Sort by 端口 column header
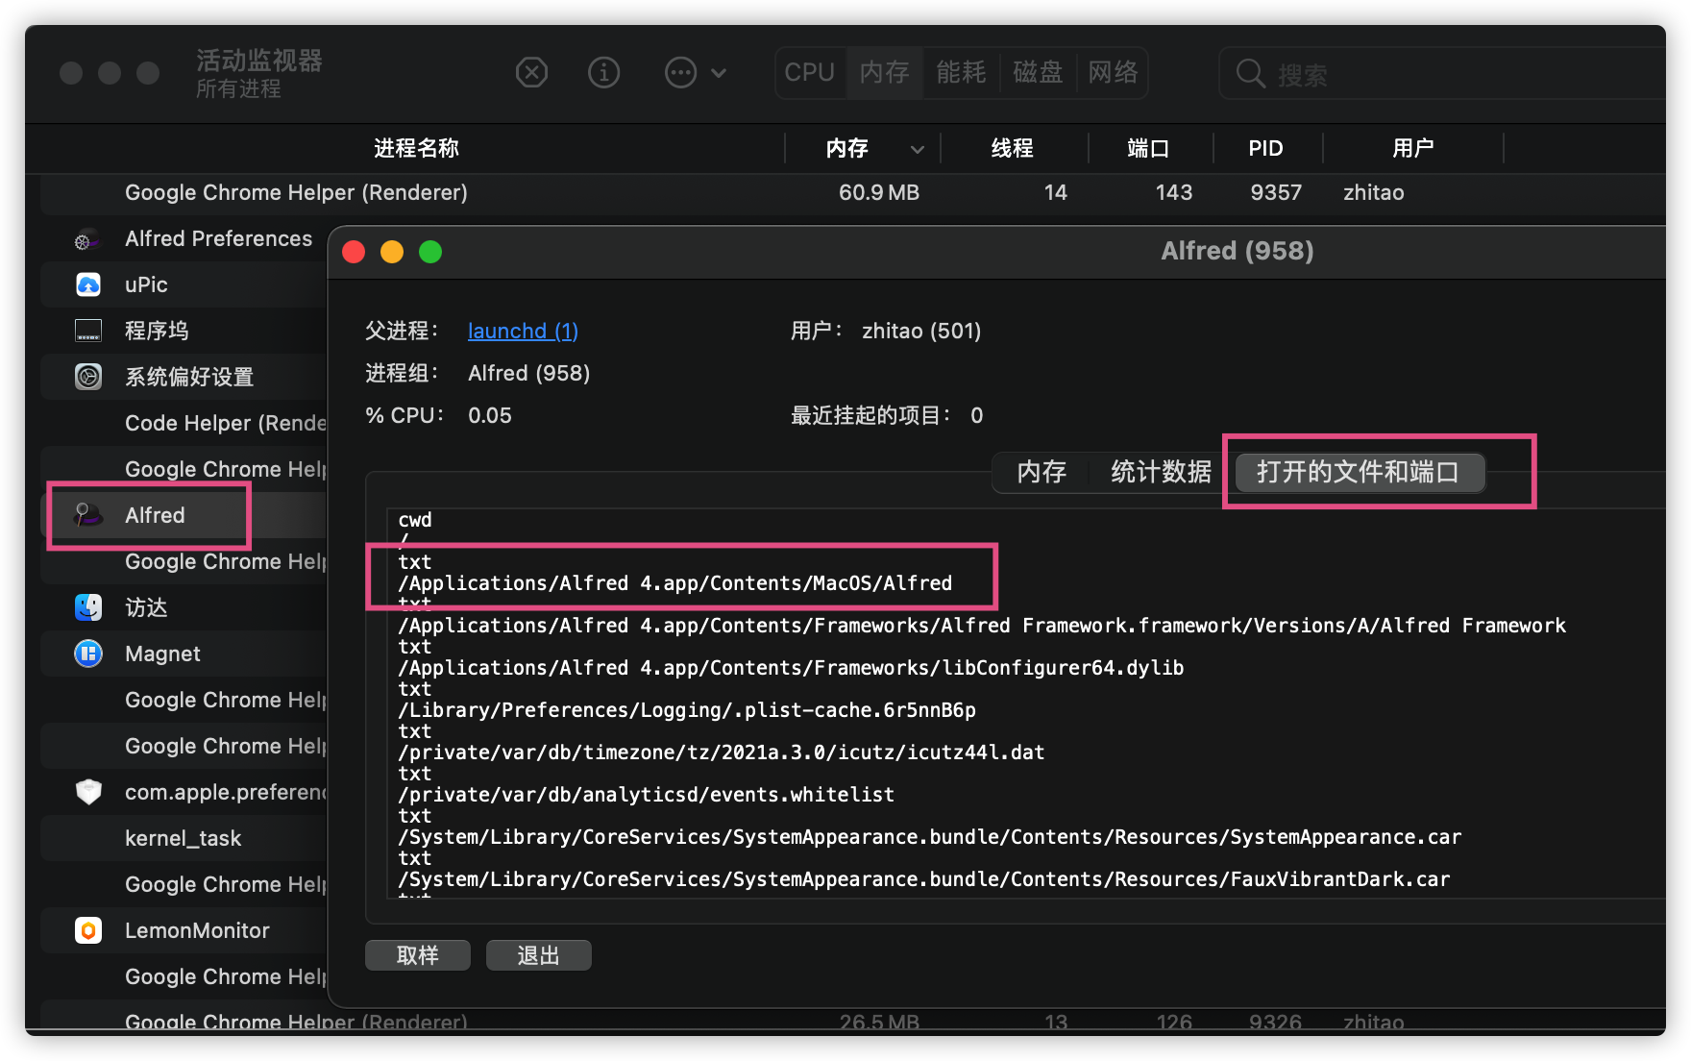This screenshot has height=1061, width=1691. [1148, 148]
